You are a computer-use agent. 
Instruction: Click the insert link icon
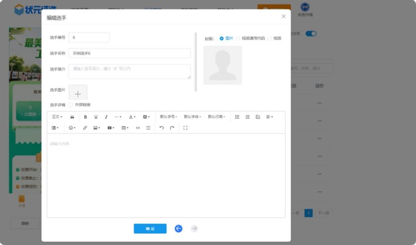coord(85,128)
